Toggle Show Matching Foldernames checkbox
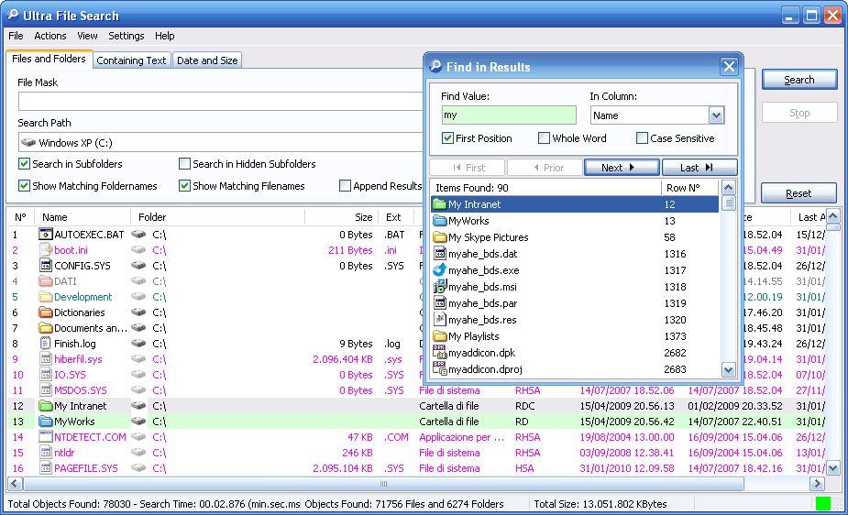The height and width of the screenshot is (515, 848). (x=24, y=185)
